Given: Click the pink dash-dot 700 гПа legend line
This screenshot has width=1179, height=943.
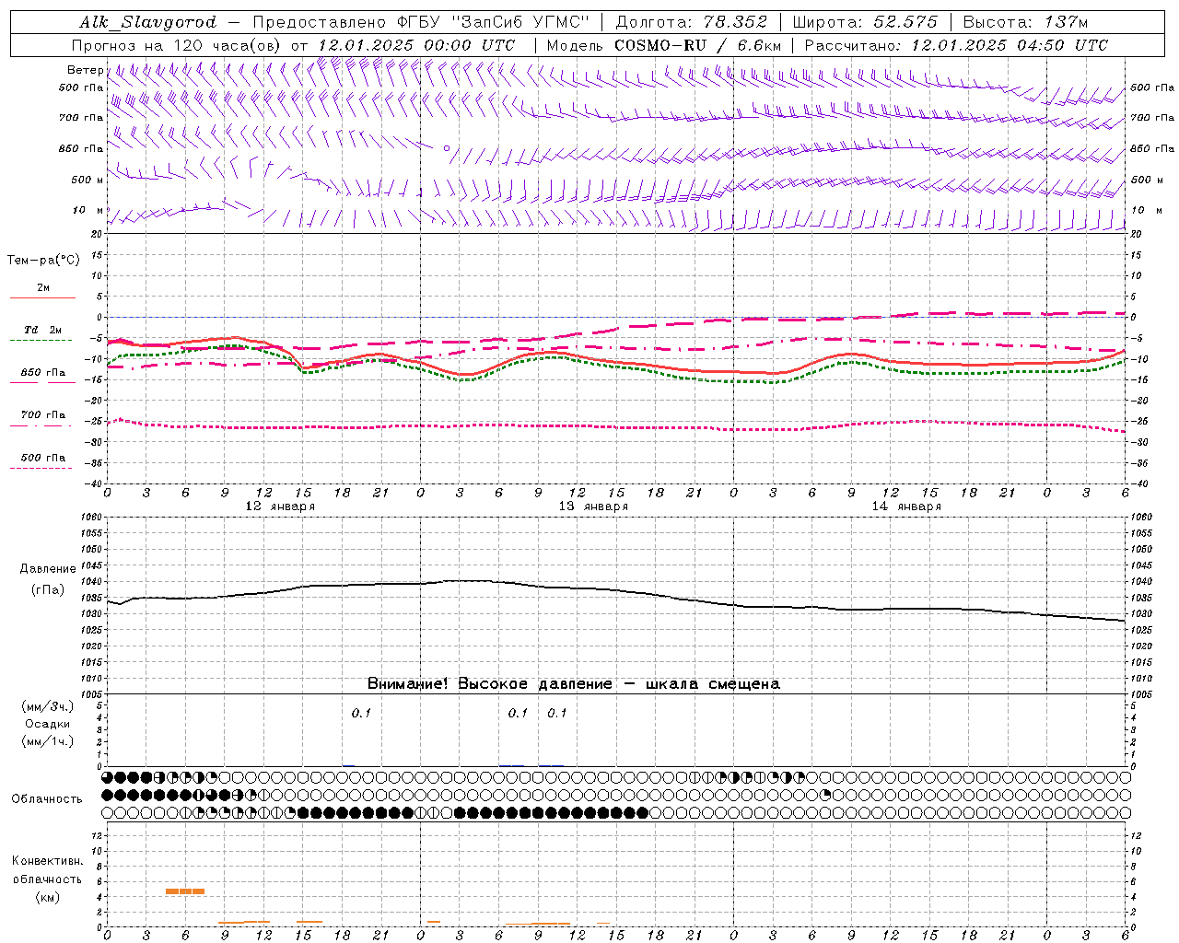Looking at the screenshot, I should (x=41, y=425).
